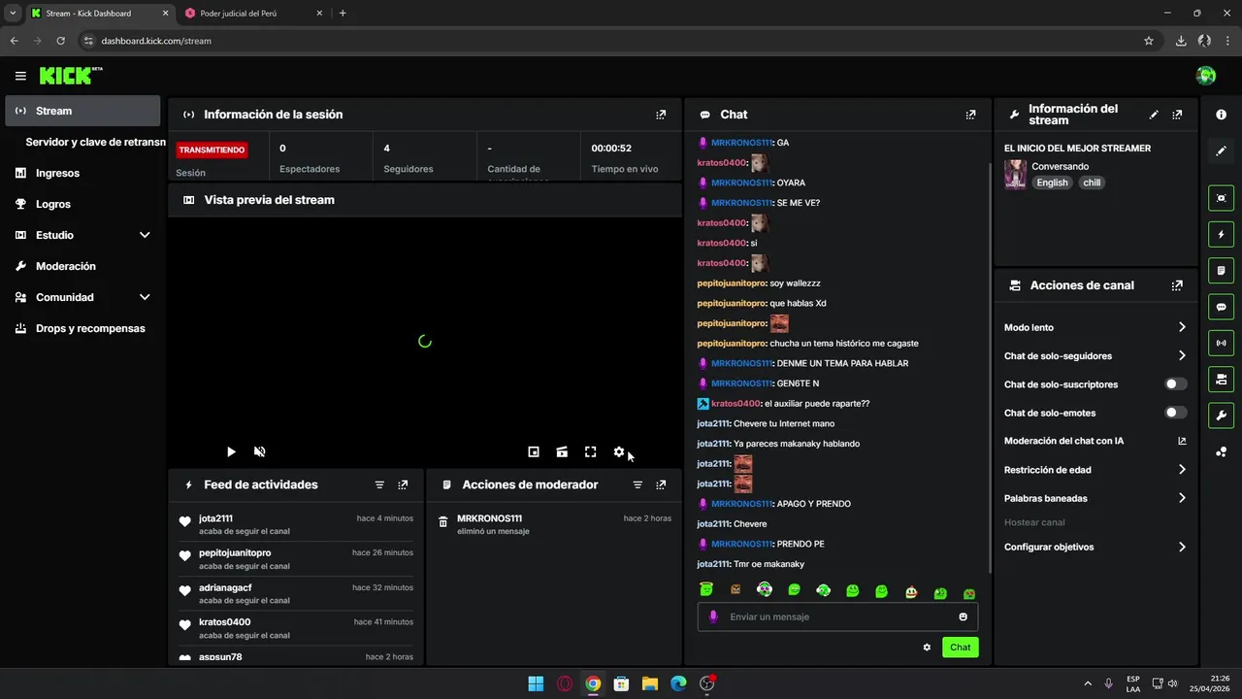Open File Explorer from the taskbar
1242x699 pixels.
tap(650, 683)
